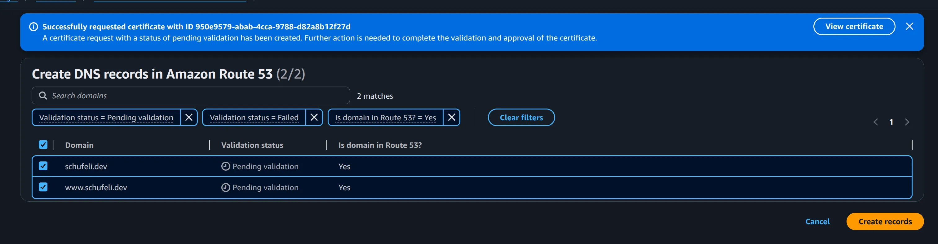Click the www.schufeli.dev pending validation clock icon
Screen dimensions: 938x244
tap(226, 187)
